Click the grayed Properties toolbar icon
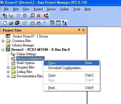 (x=25, y=23)
